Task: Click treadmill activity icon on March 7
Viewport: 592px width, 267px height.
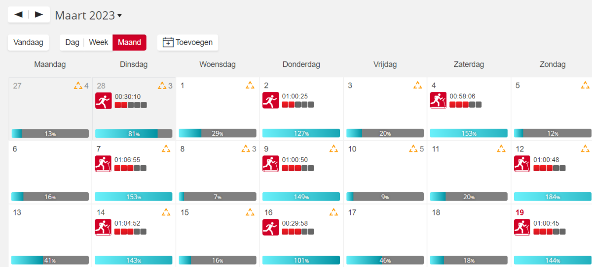Action: 103,164
